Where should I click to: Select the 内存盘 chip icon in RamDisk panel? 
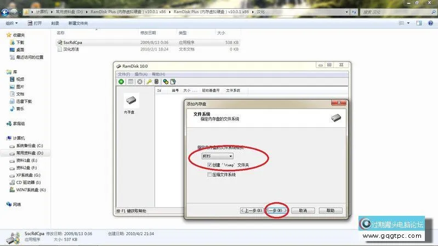click(130, 100)
